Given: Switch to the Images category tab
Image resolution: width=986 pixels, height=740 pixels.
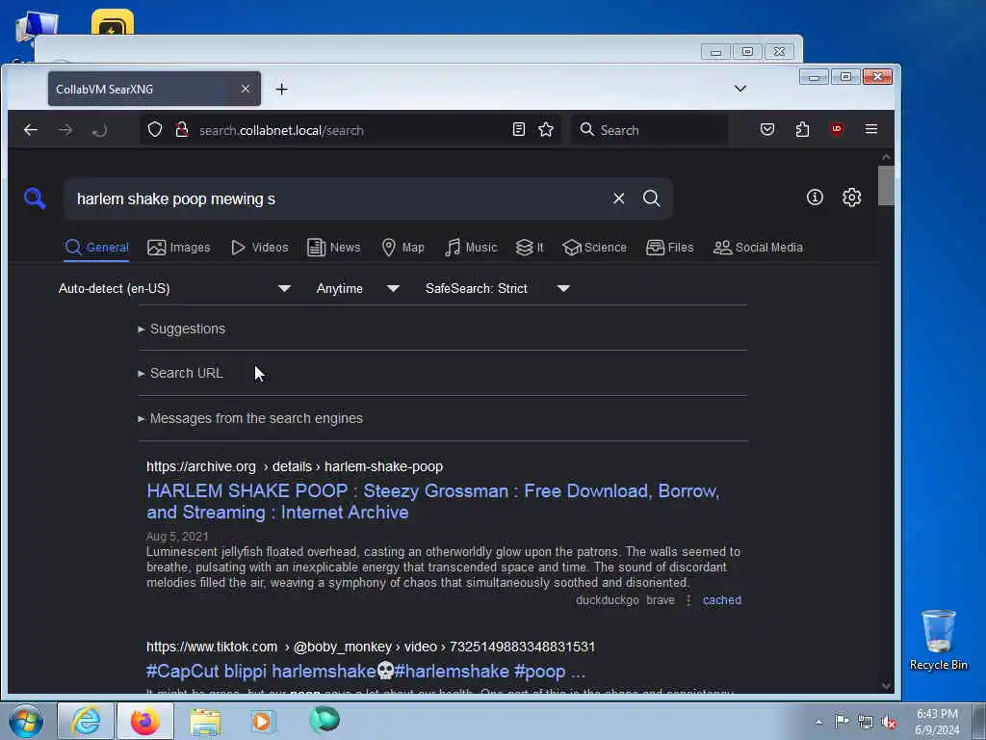Looking at the screenshot, I should coord(178,248).
